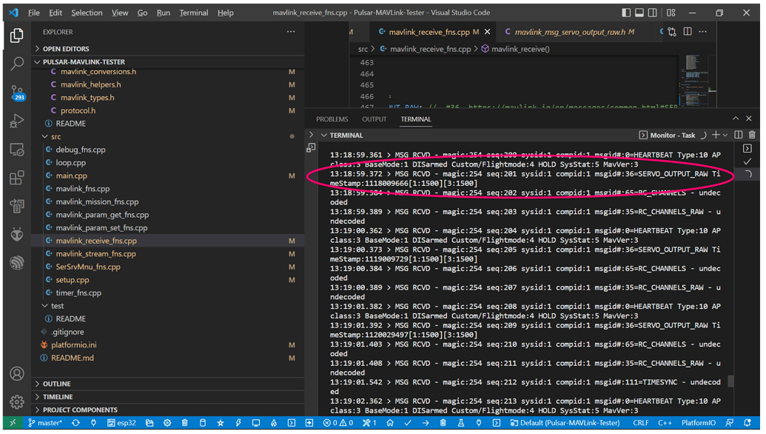This screenshot has height=434, width=766.
Task: Open the Run and Debug view
Action: [x=17, y=121]
